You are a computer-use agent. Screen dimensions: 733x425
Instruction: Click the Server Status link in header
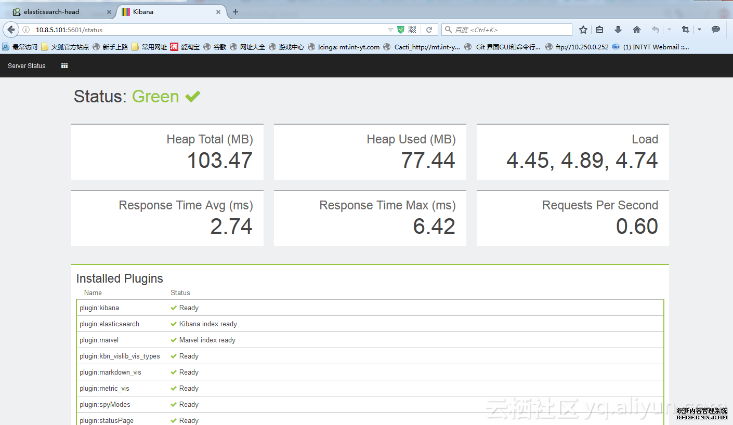click(27, 66)
